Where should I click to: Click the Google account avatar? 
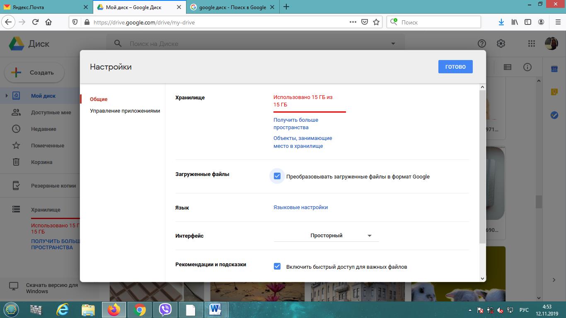551,43
